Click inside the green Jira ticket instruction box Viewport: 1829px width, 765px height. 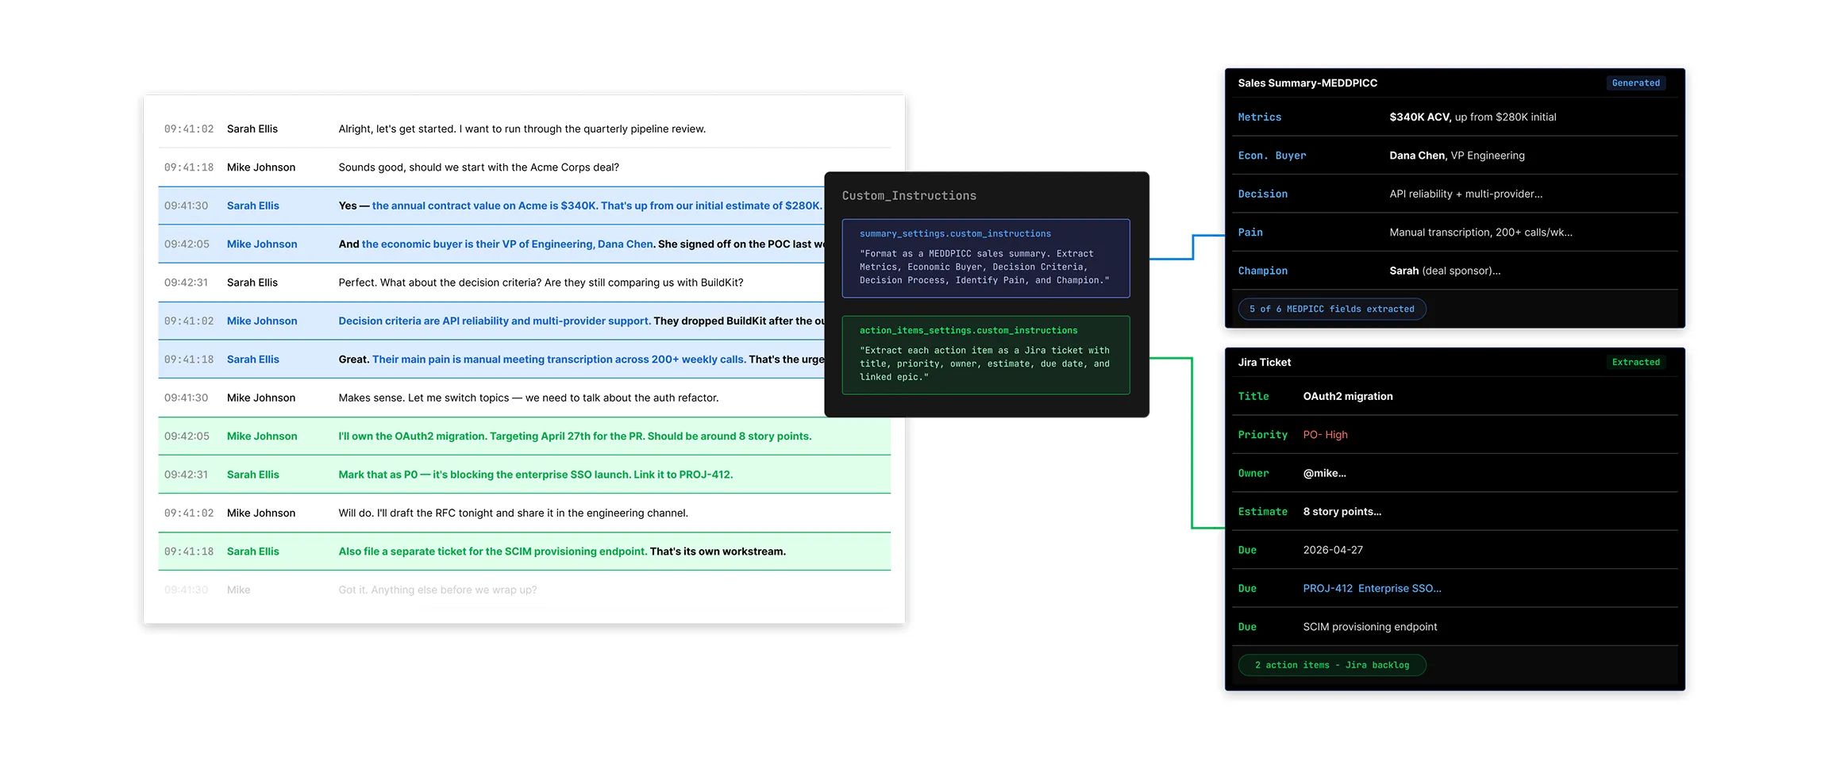point(986,356)
